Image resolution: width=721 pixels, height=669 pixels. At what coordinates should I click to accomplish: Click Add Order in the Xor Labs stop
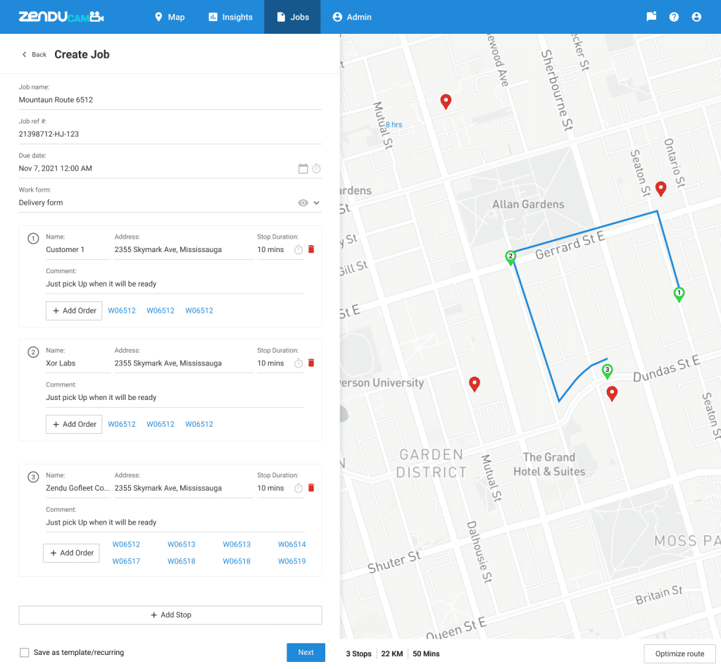[74, 425]
